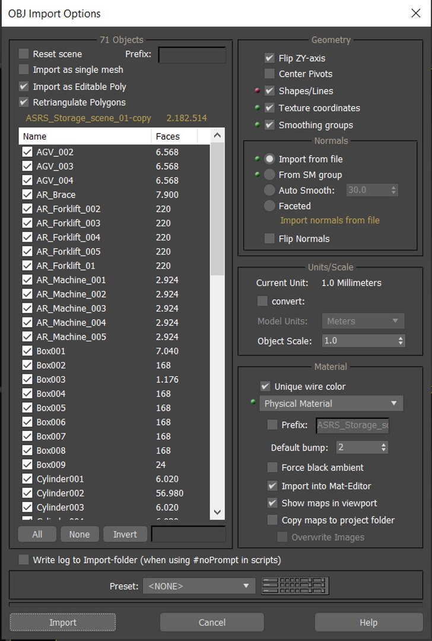Click the Import button
This screenshot has width=432, height=641.
click(62, 622)
